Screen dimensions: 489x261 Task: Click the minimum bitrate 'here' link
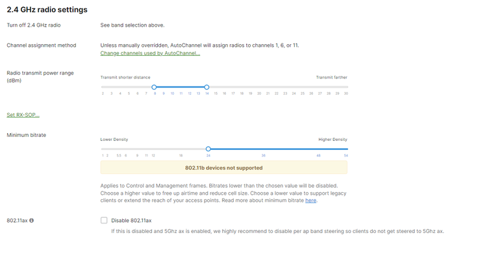coord(311,201)
